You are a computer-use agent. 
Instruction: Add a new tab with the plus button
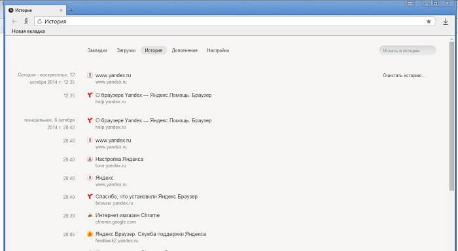(x=71, y=10)
